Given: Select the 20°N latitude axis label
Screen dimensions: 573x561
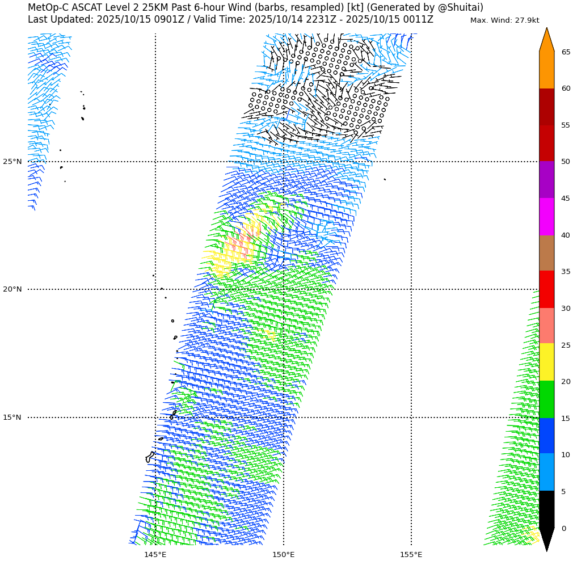Looking at the screenshot, I should coord(12,289).
